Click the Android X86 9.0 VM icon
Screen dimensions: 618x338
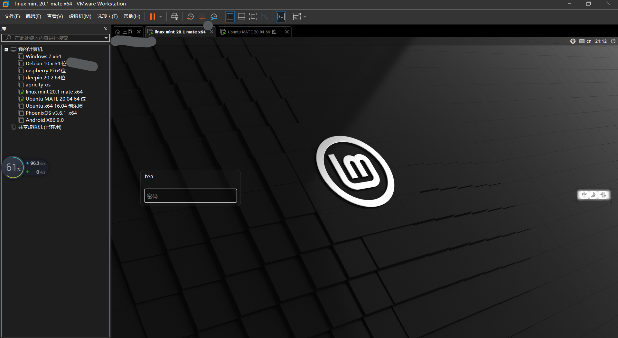click(21, 120)
